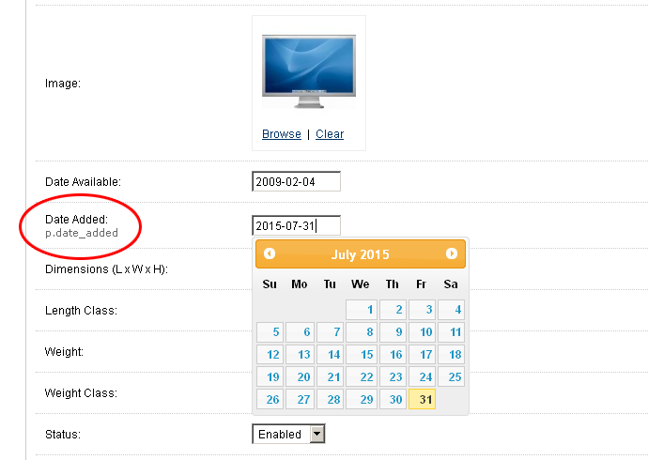The image size is (648, 460).
Task: Pick July 15 in the date picker
Action: pos(362,355)
